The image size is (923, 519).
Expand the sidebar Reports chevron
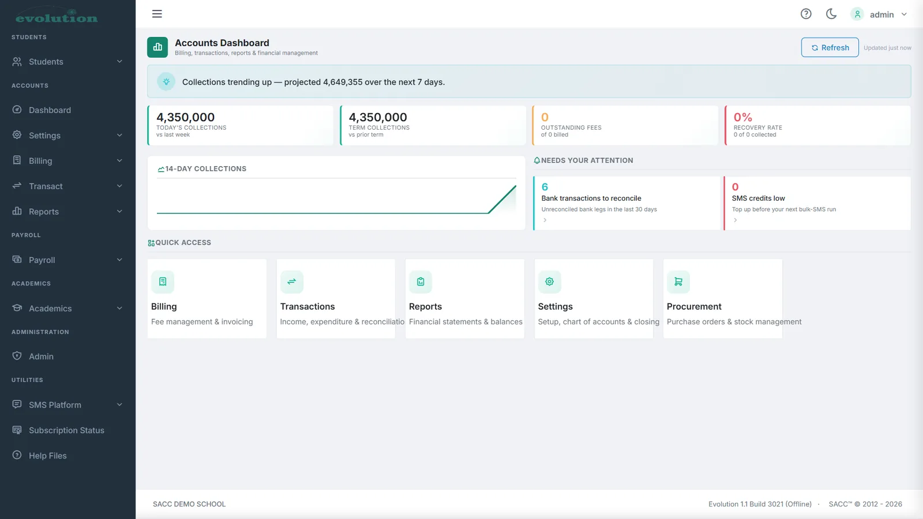point(119,211)
